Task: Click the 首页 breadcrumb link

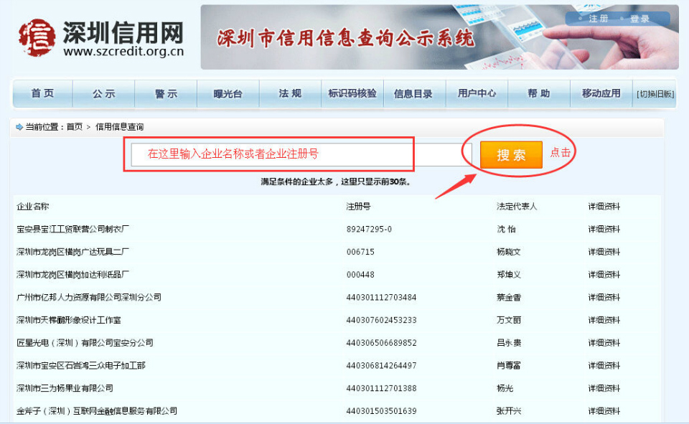Action: (75, 127)
